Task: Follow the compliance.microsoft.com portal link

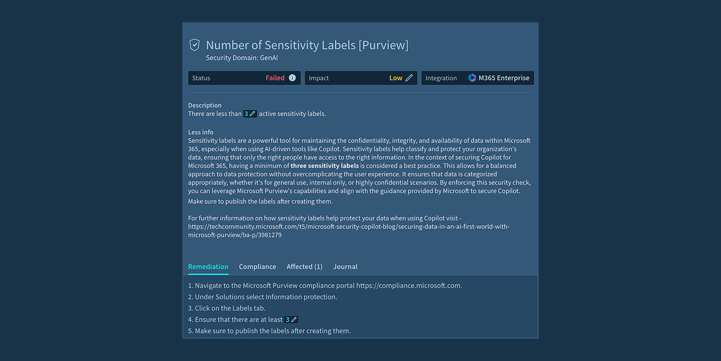Action: click(x=408, y=286)
